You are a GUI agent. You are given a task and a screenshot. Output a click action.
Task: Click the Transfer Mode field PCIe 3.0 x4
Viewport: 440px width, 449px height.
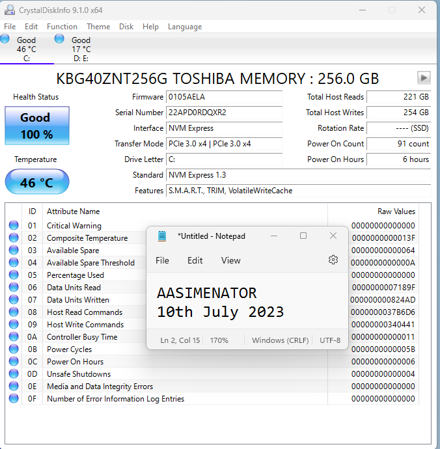225,144
